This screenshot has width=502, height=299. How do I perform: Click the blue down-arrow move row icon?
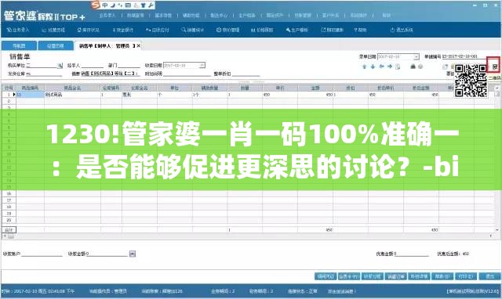pos(373,67)
